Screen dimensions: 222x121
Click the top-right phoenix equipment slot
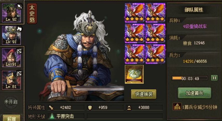pyautogui.click(x=155, y=13)
